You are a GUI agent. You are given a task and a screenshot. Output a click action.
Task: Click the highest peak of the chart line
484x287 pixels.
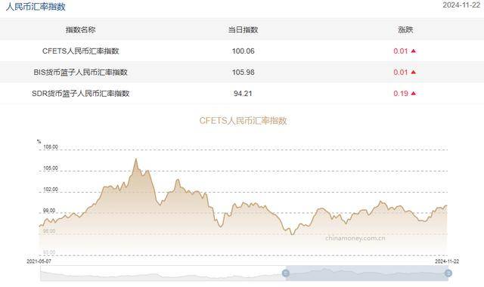point(135,159)
